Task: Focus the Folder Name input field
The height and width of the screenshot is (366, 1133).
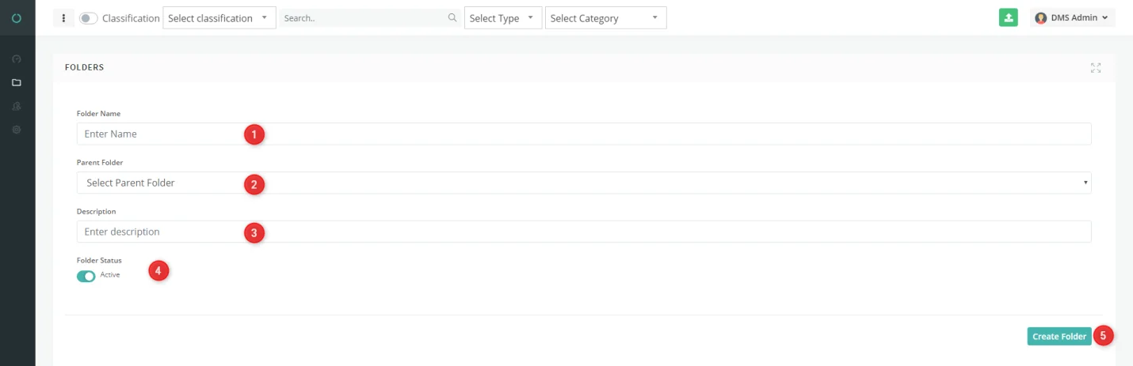Action: (x=584, y=134)
